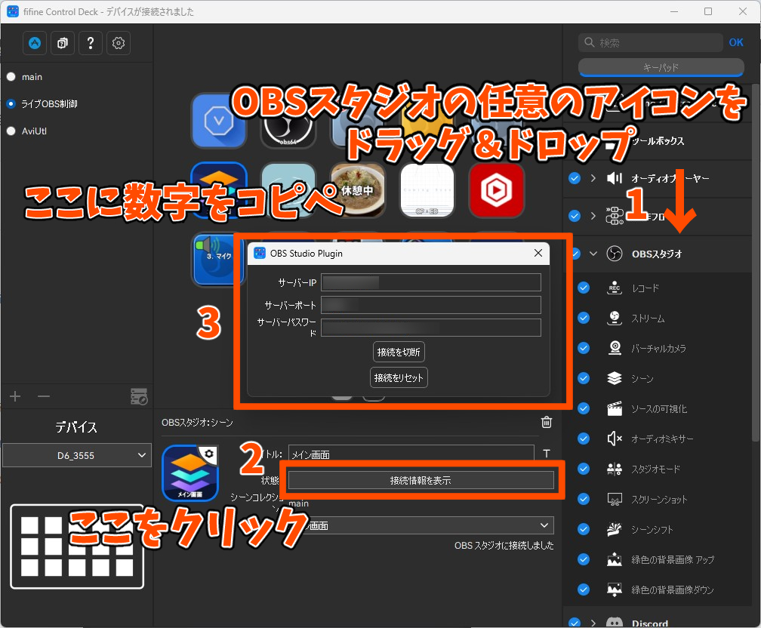This screenshot has width=761, height=628.
Task: Select the Record item in OBS list
Action: 615,288
